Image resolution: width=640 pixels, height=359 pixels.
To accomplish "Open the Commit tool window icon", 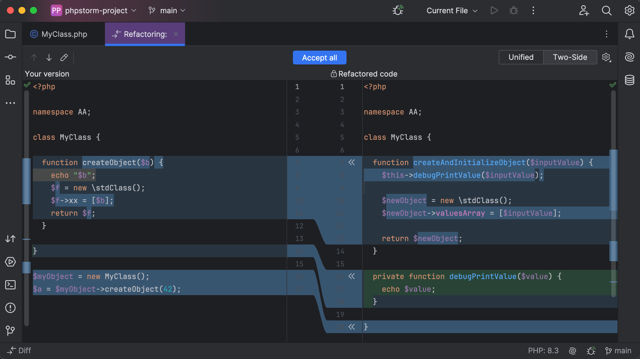I will point(10,57).
